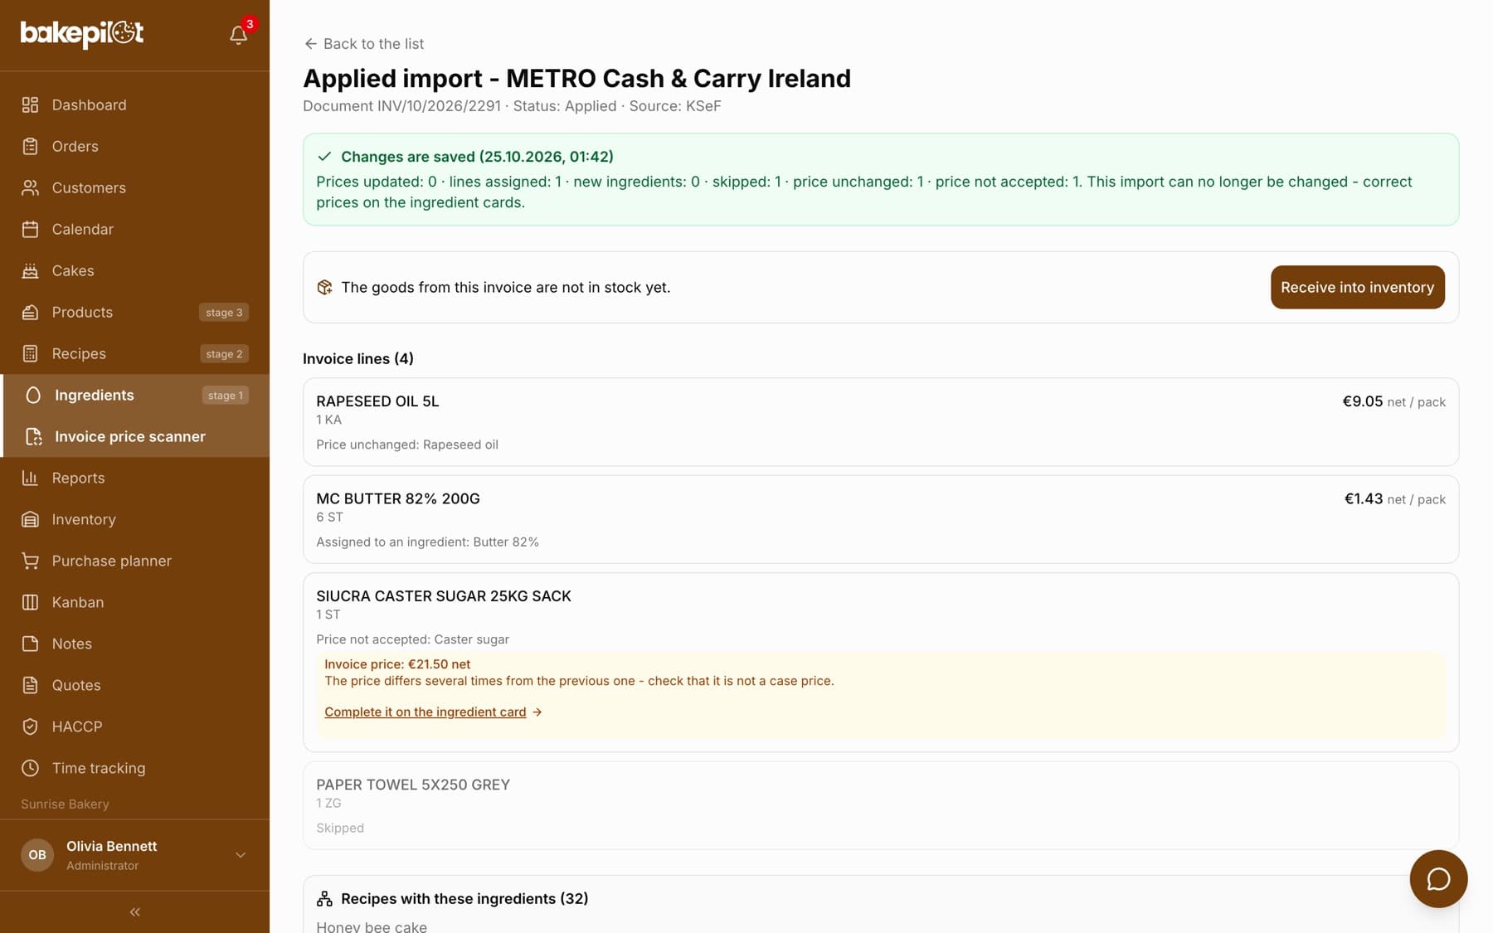Image resolution: width=1493 pixels, height=933 pixels.
Task: Open Dashboard from the sidebar
Action: coord(134,104)
